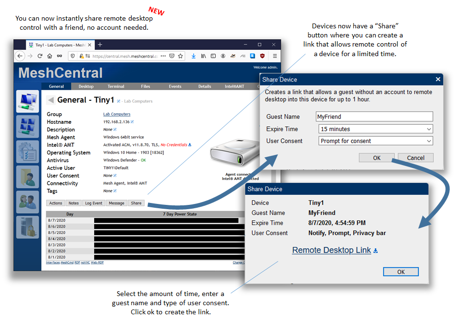
Task: Click the 8/7/2020 power state bar
Action: tap(166, 221)
